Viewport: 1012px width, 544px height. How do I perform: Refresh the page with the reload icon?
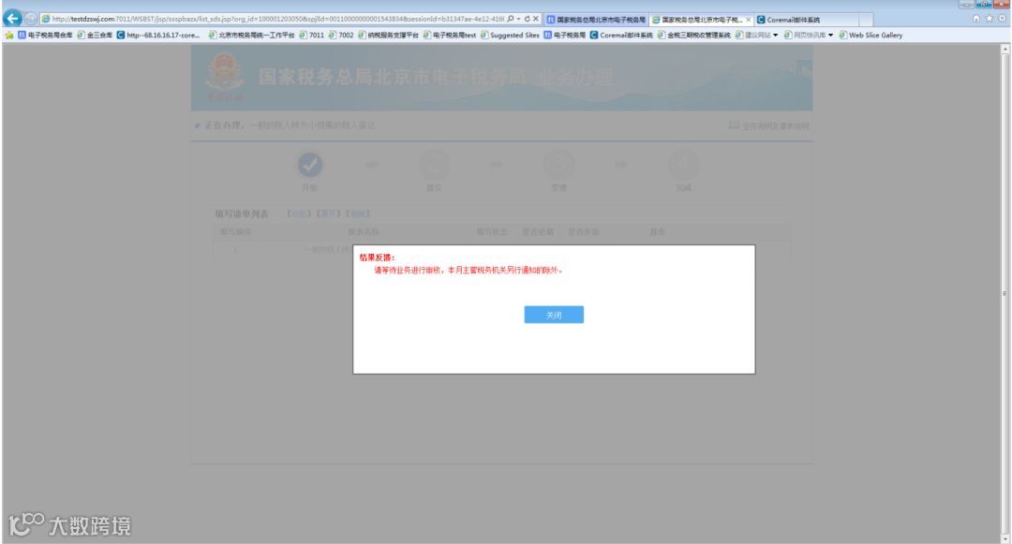pos(527,20)
